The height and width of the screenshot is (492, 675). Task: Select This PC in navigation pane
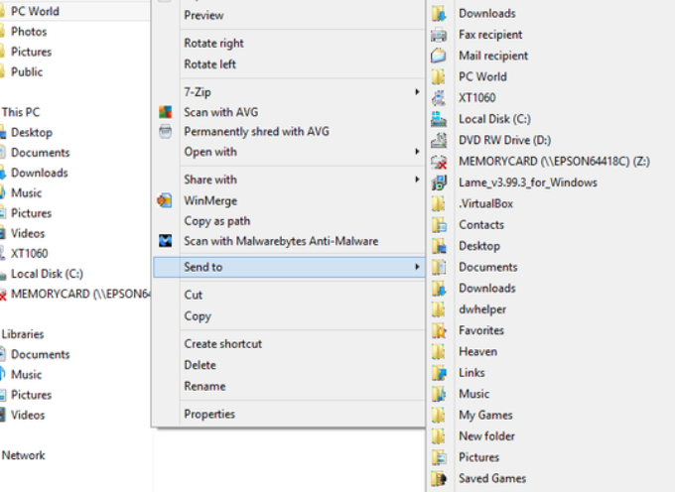click(21, 112)
